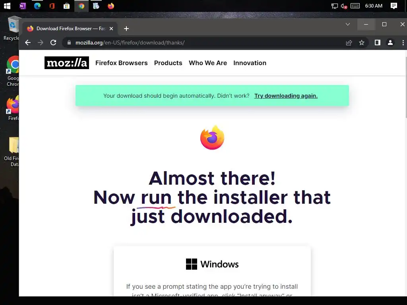Close the Download Firefox Browser tab

111,29
